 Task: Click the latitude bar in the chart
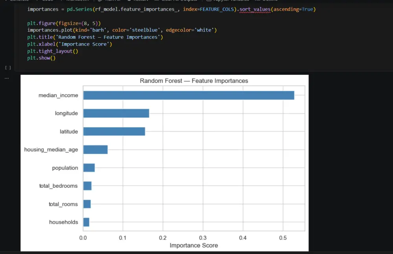click(114, 131)
